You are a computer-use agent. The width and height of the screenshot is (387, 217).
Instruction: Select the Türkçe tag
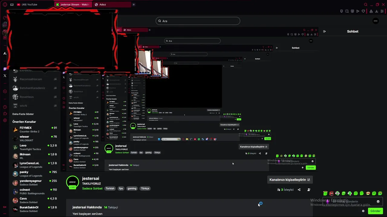145,188
